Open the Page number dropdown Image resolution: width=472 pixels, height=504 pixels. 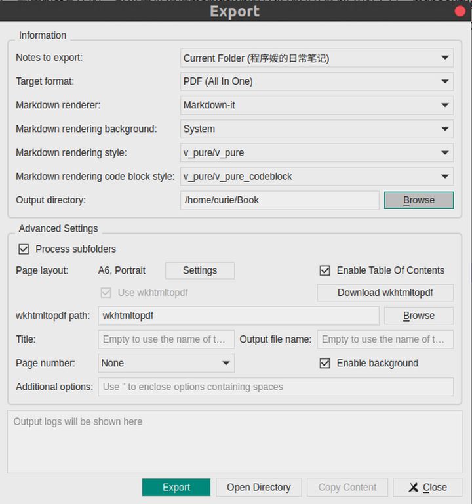[x=166, y=363]
